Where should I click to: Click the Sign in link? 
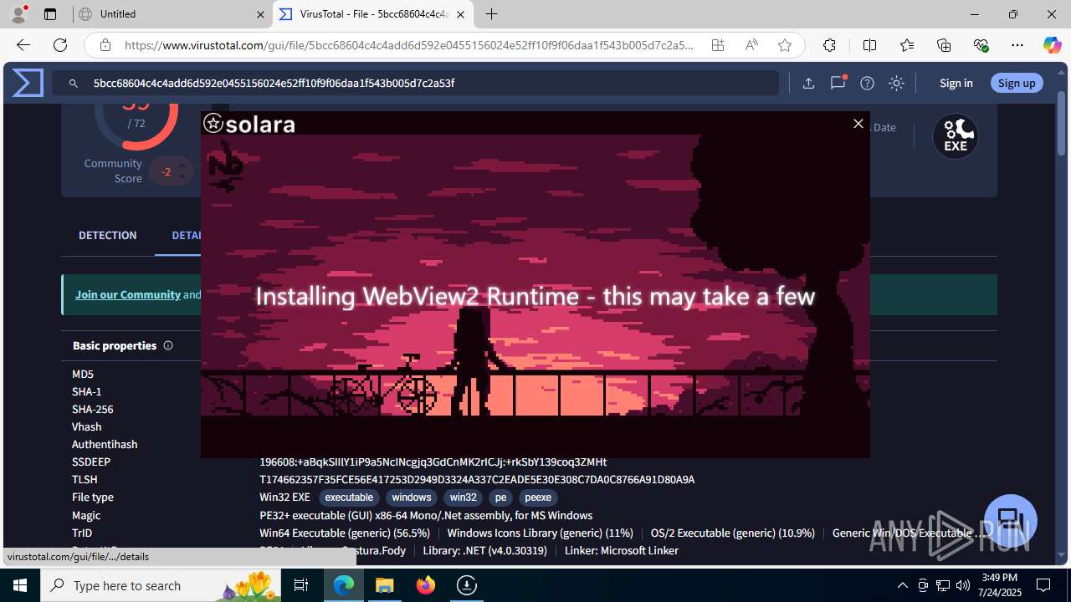coord(956,83)
